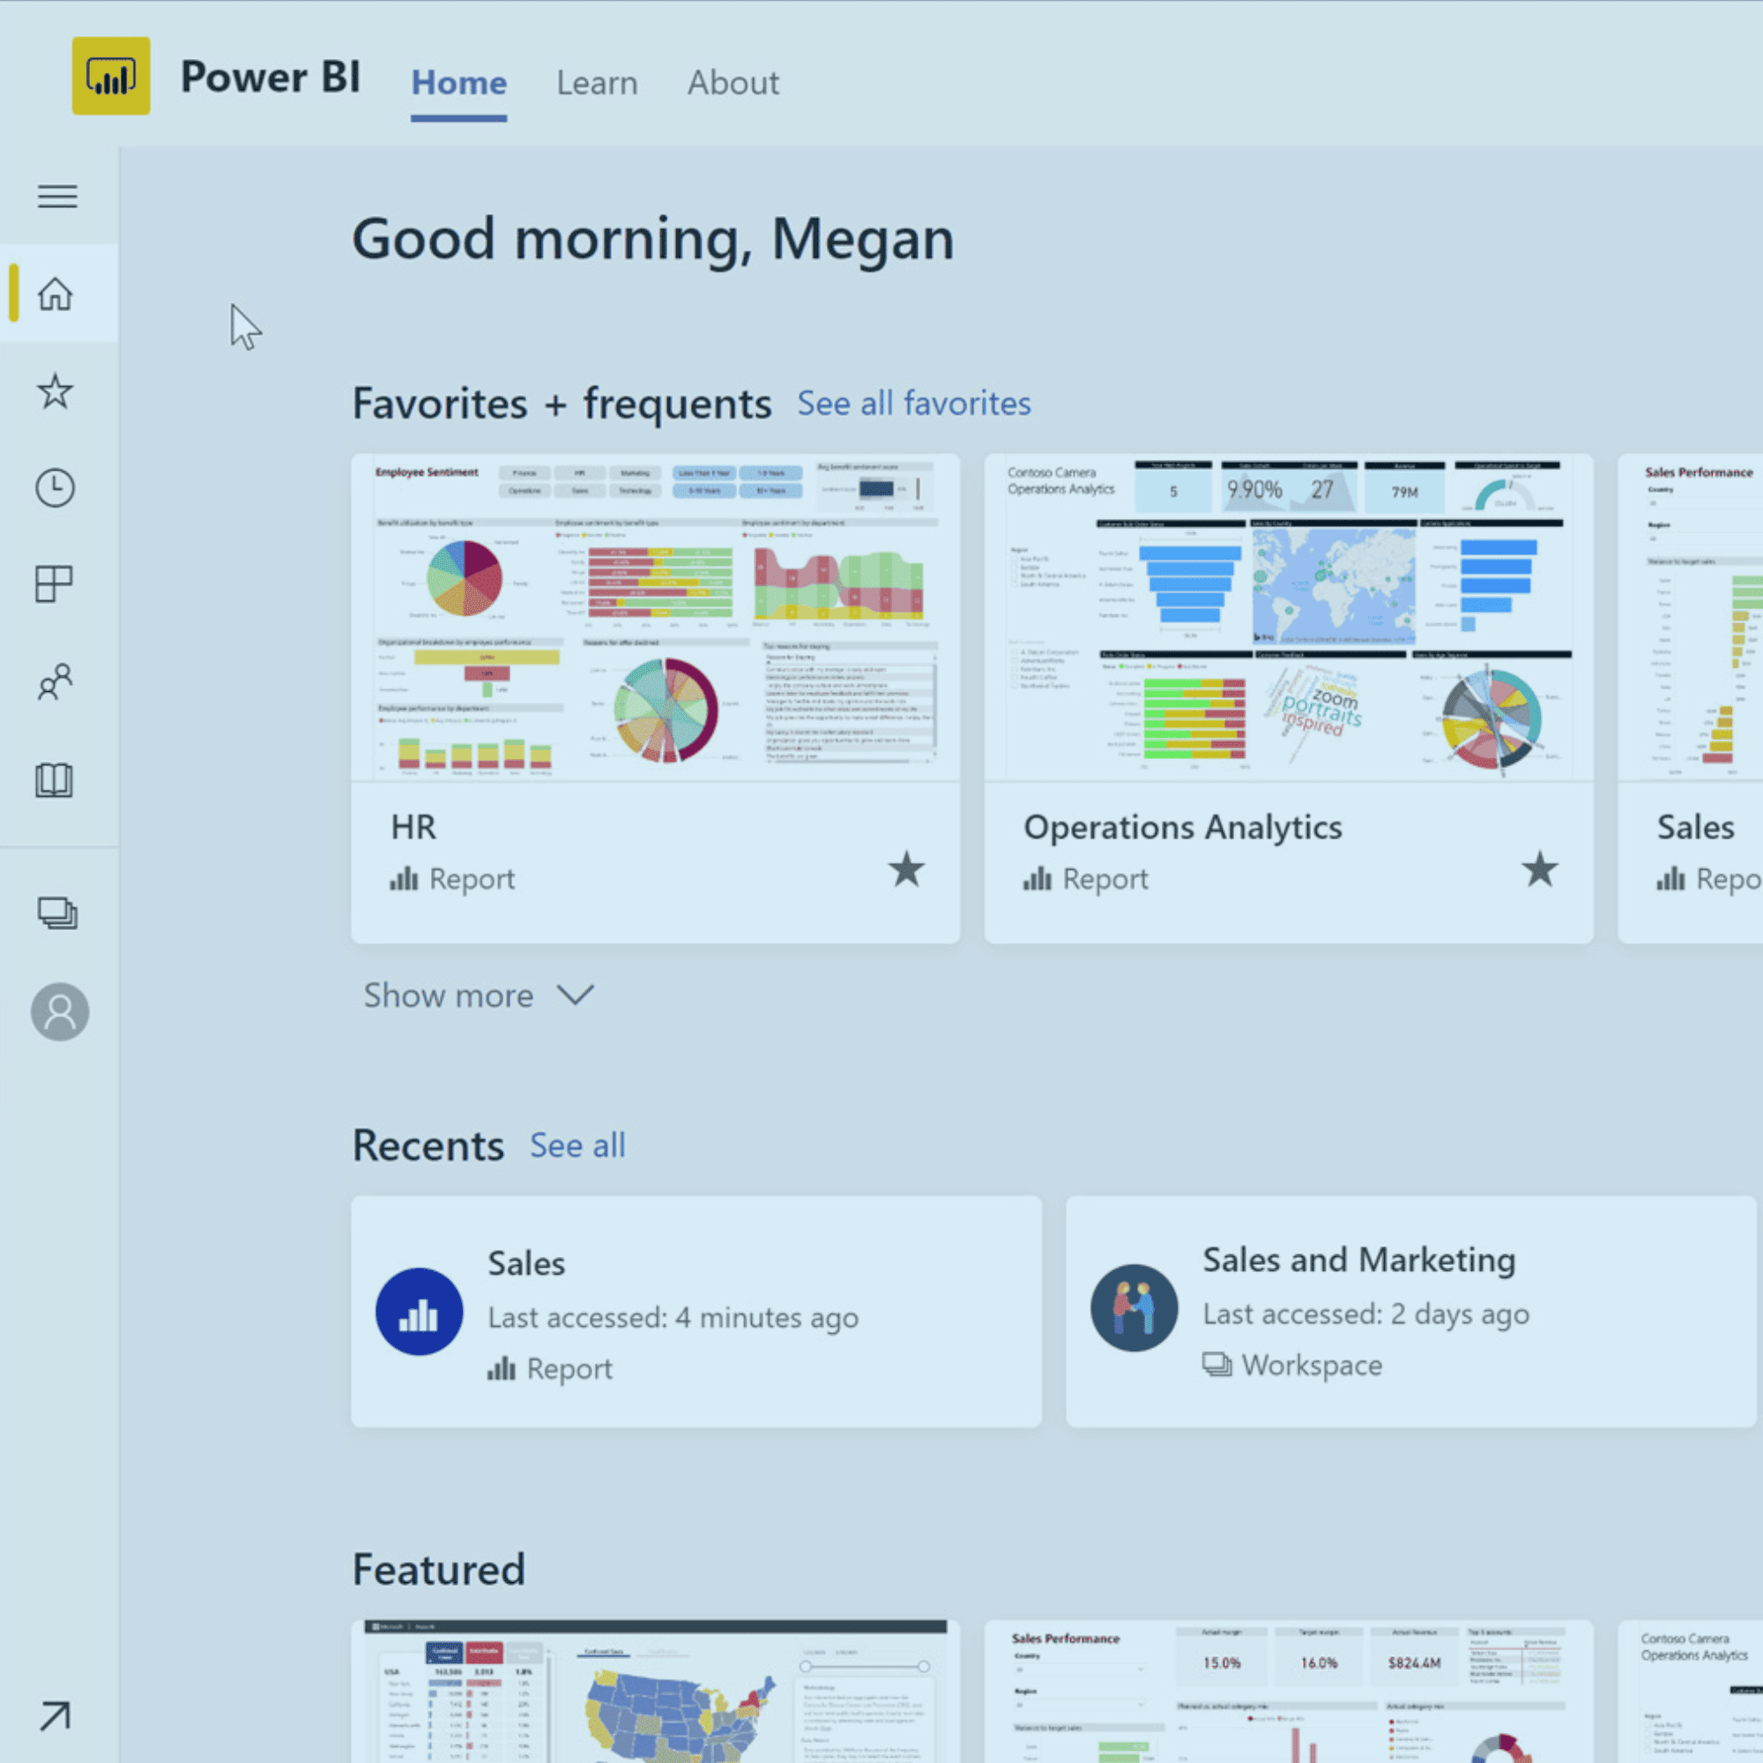
Task: Click the HR card title
Action: point(413,827)
